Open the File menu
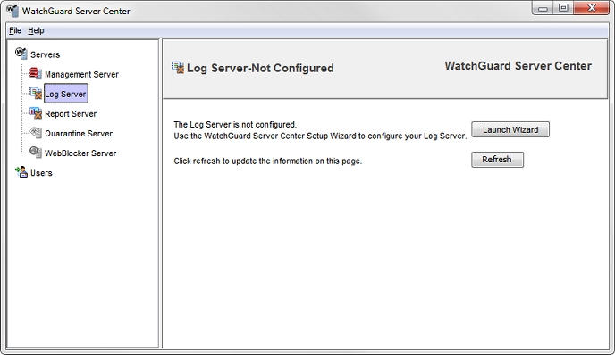 (15, 30)
